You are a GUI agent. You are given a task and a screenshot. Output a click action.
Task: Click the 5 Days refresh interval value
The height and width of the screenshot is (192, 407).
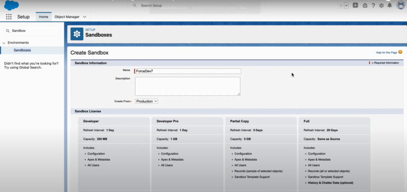pyautogui.click(x=258, y=130)
